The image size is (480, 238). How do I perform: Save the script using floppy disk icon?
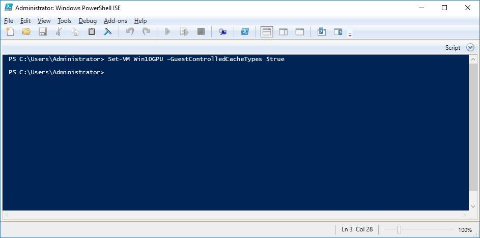click(43, 32)
